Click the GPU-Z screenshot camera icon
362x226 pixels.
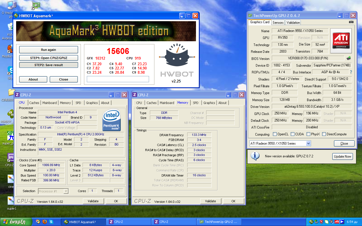(351, 22)
